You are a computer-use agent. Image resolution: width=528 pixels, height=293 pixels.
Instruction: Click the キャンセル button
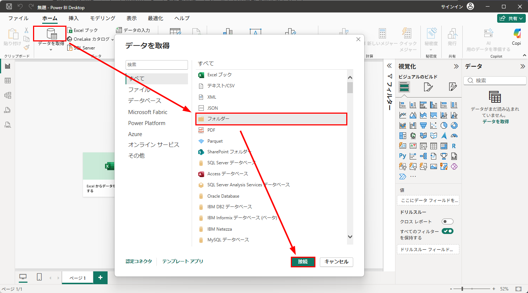pyautogui.click(x=337, y=262)
